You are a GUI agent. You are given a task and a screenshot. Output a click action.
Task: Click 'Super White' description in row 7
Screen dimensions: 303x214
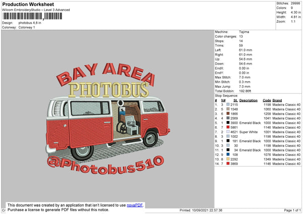pyautogui.click(x=248, y=132)
